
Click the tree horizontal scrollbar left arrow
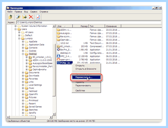[x=8, y=117]
